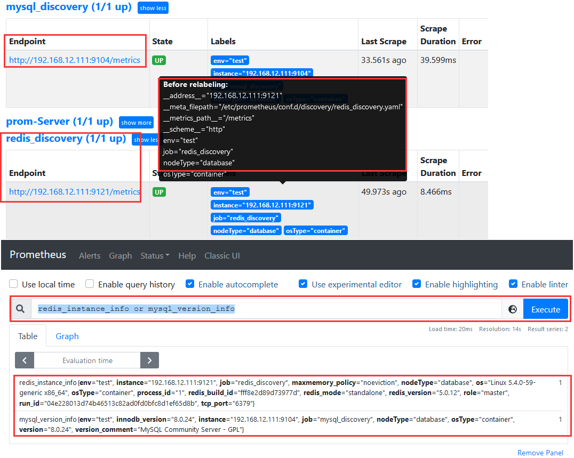Go to next evaluation time
This screenshot has width=574, height=458.
pos(149,360)
